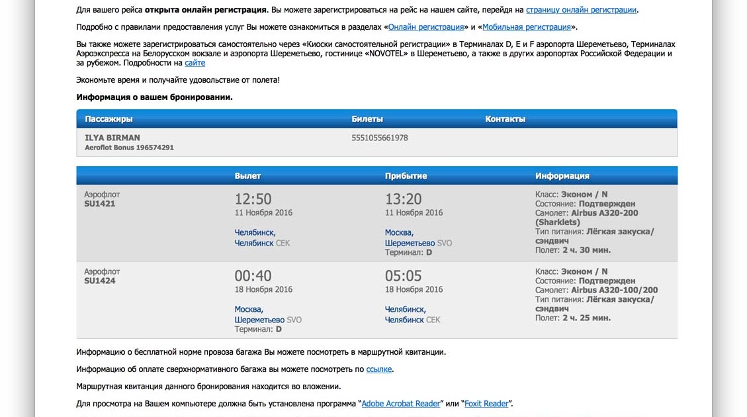Click the "Онлайн регистрация" rules link
747x417 pixels.
(x=425, y=27)
